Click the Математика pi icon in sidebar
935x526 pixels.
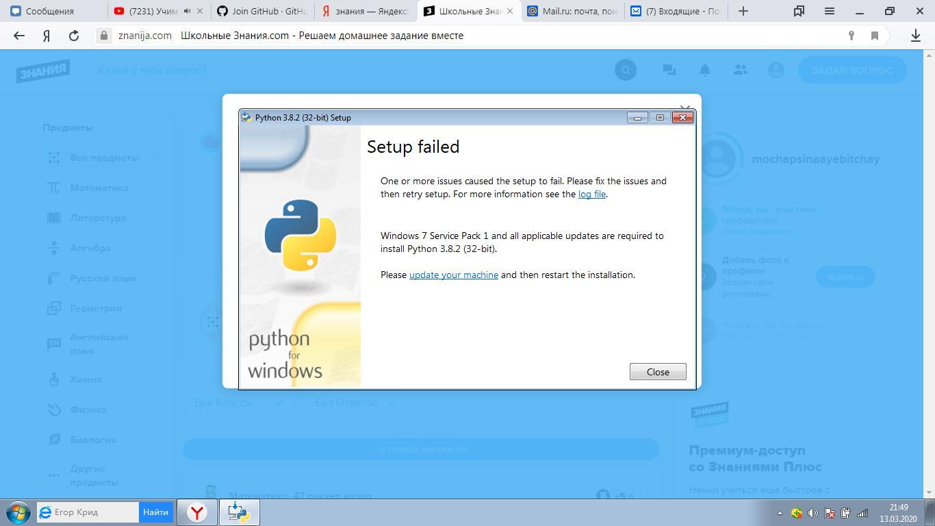[x=54, y=188]
